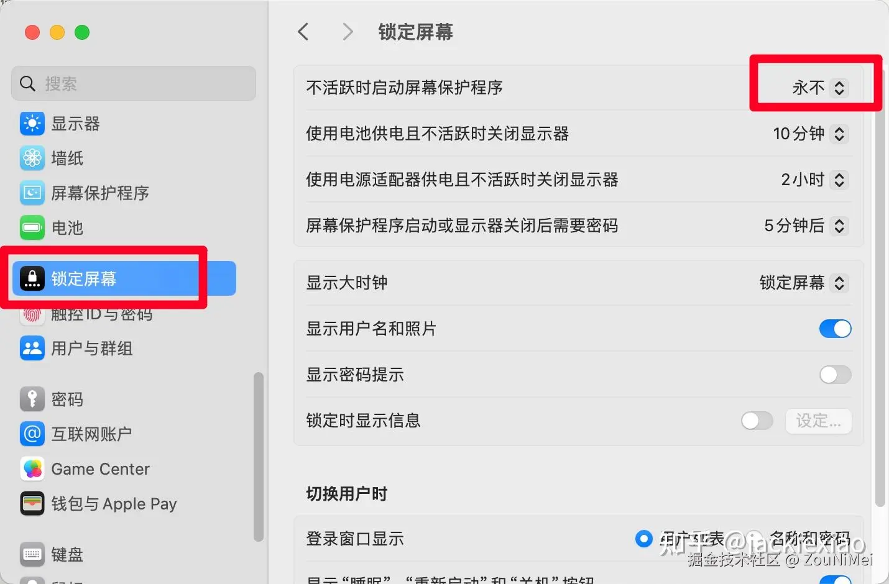Open 互联网账户 at-sign icon

[32, 434]
